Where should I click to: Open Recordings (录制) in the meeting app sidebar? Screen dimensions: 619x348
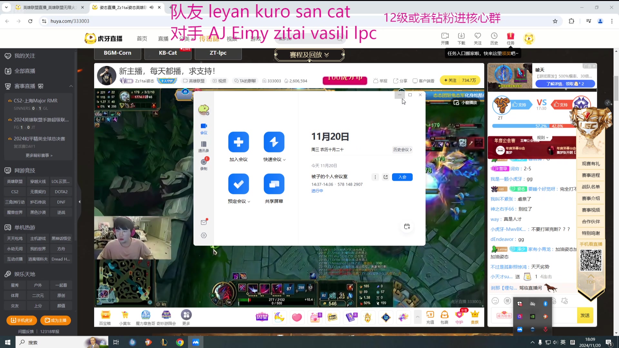pyautogui.click(x=204, y=164)
